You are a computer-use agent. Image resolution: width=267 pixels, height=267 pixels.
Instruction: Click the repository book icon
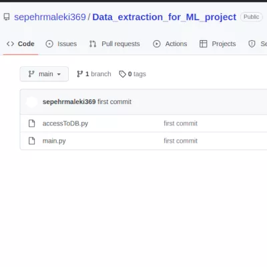coord(7,17)
